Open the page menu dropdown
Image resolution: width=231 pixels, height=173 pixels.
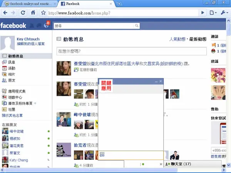coord(213,13)
